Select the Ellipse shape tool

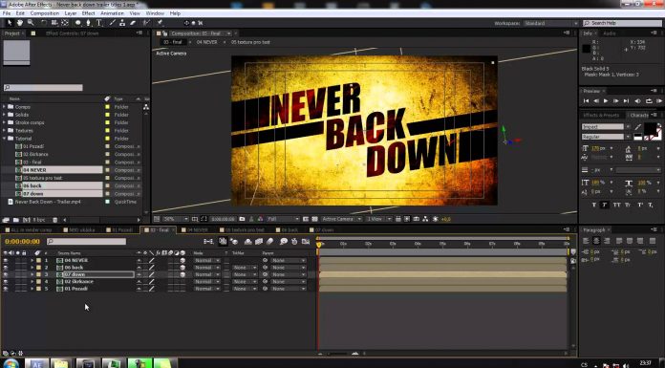(x=78, y=23)
